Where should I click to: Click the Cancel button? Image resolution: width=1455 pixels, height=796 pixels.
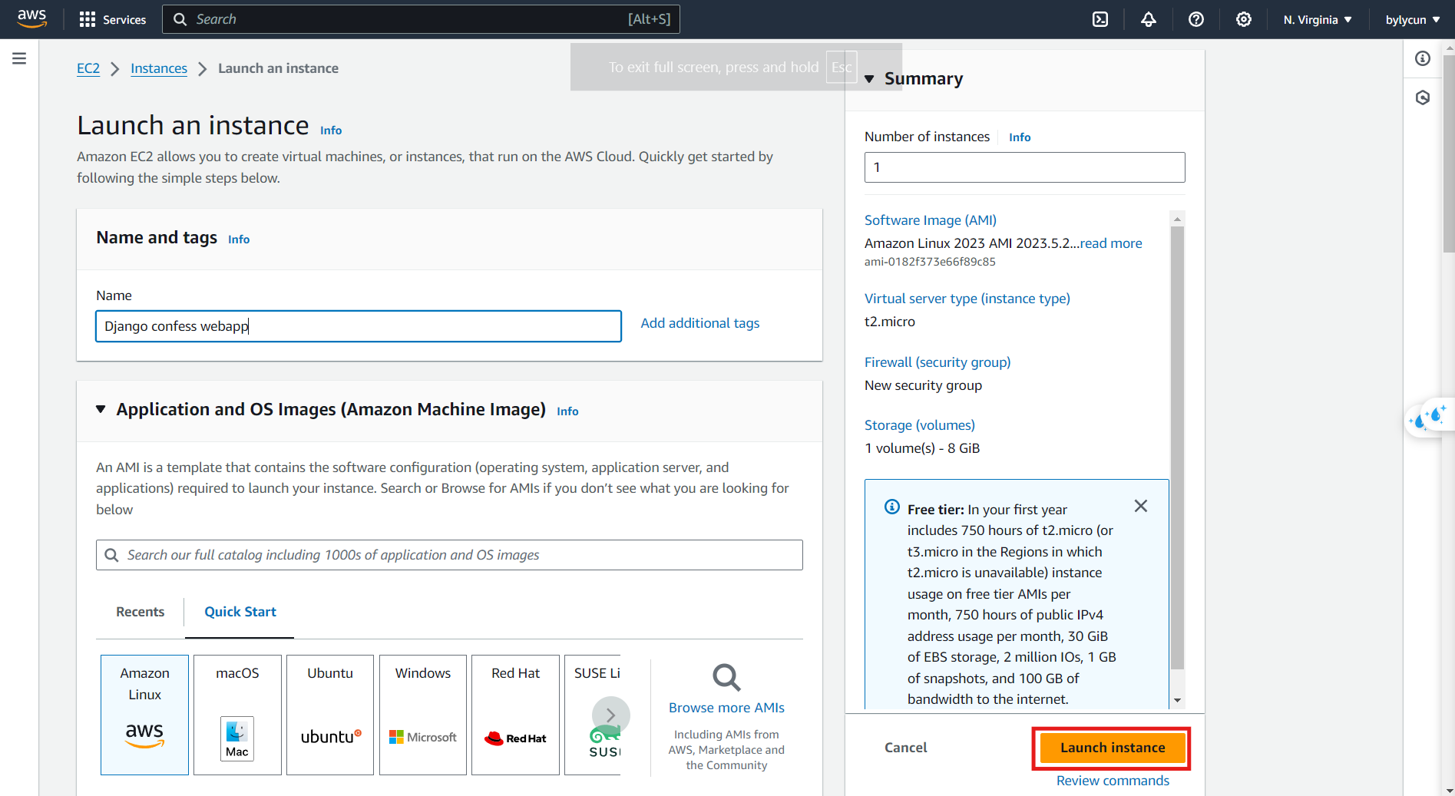(x=905, y=748)
